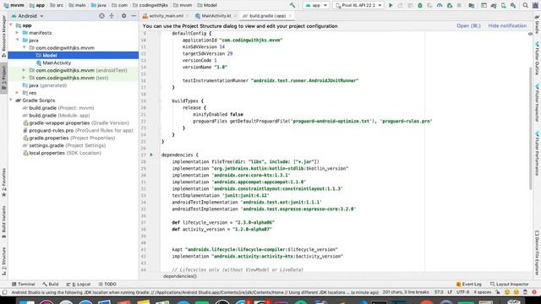Toggle the 2: Favorites tool window
Image resolution: width=541 pixels, height=304 pixels.
(x=3, y=182)
